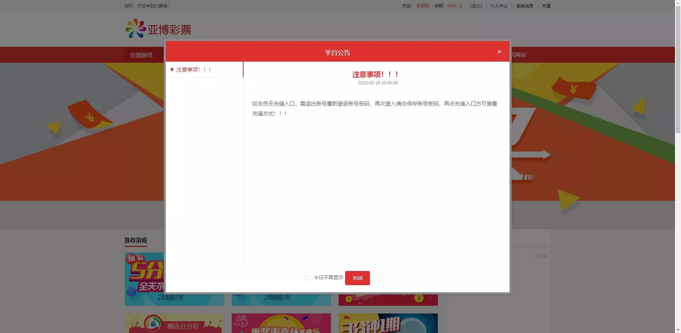Click the scrollbar down arrow icon
This screenshot has width=681, height=333.
tap(678, 330)
